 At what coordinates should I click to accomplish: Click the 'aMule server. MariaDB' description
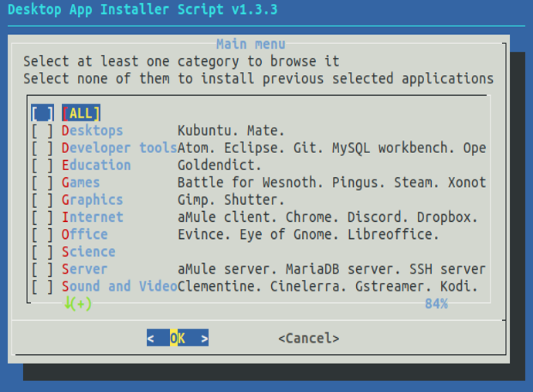pyautogui.click(x=331, y=269)
